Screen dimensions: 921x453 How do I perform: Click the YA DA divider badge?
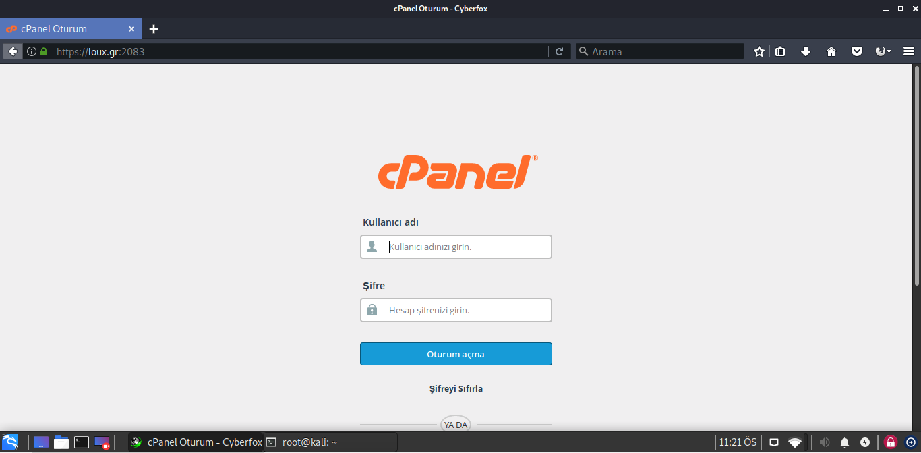click(x=456, y=425)
